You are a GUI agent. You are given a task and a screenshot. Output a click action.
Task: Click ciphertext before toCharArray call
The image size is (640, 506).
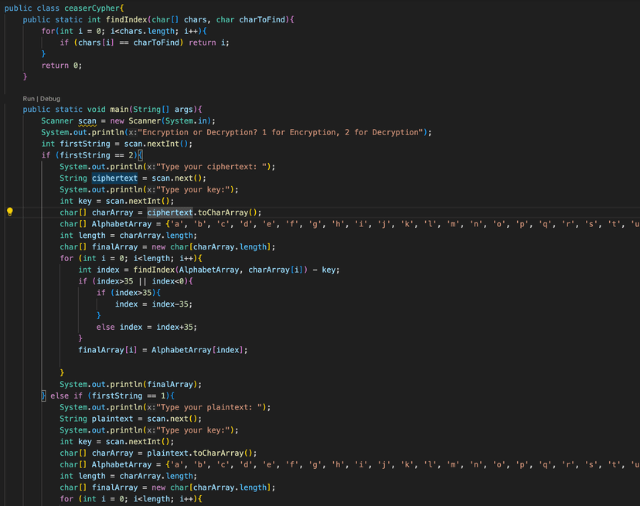click(x=170, y=212)
